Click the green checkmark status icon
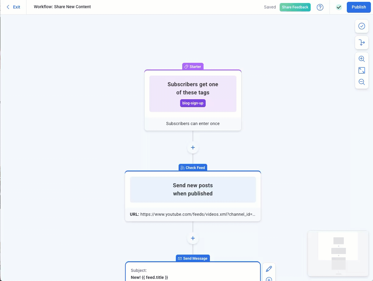 click(x=339, y=7)
